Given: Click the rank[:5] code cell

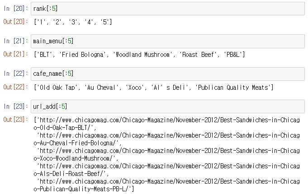Looking at the screenshot, I should [167, 9].
